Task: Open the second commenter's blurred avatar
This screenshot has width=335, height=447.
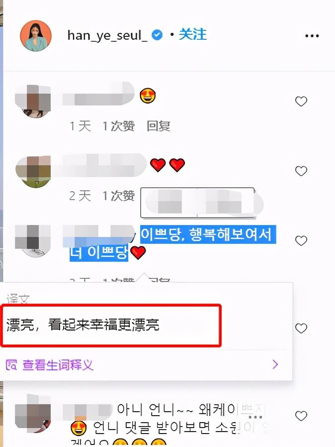Action: pos(33,171)
